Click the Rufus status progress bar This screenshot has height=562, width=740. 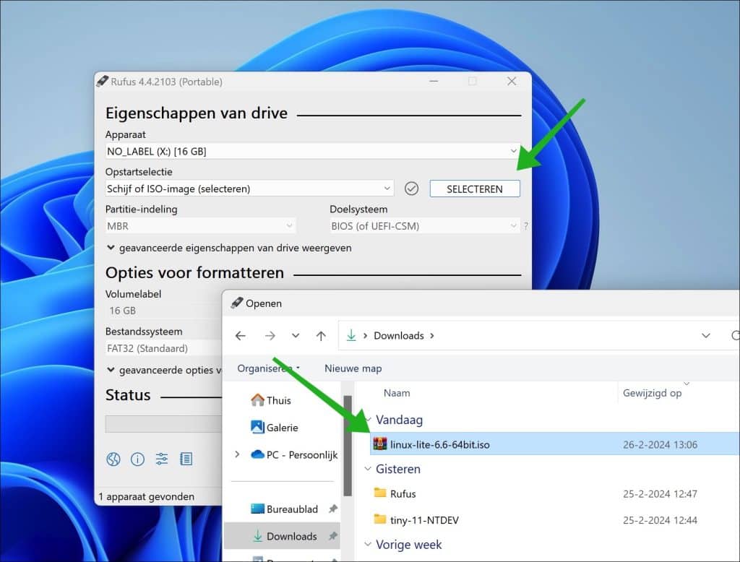[x=163, y=424]
